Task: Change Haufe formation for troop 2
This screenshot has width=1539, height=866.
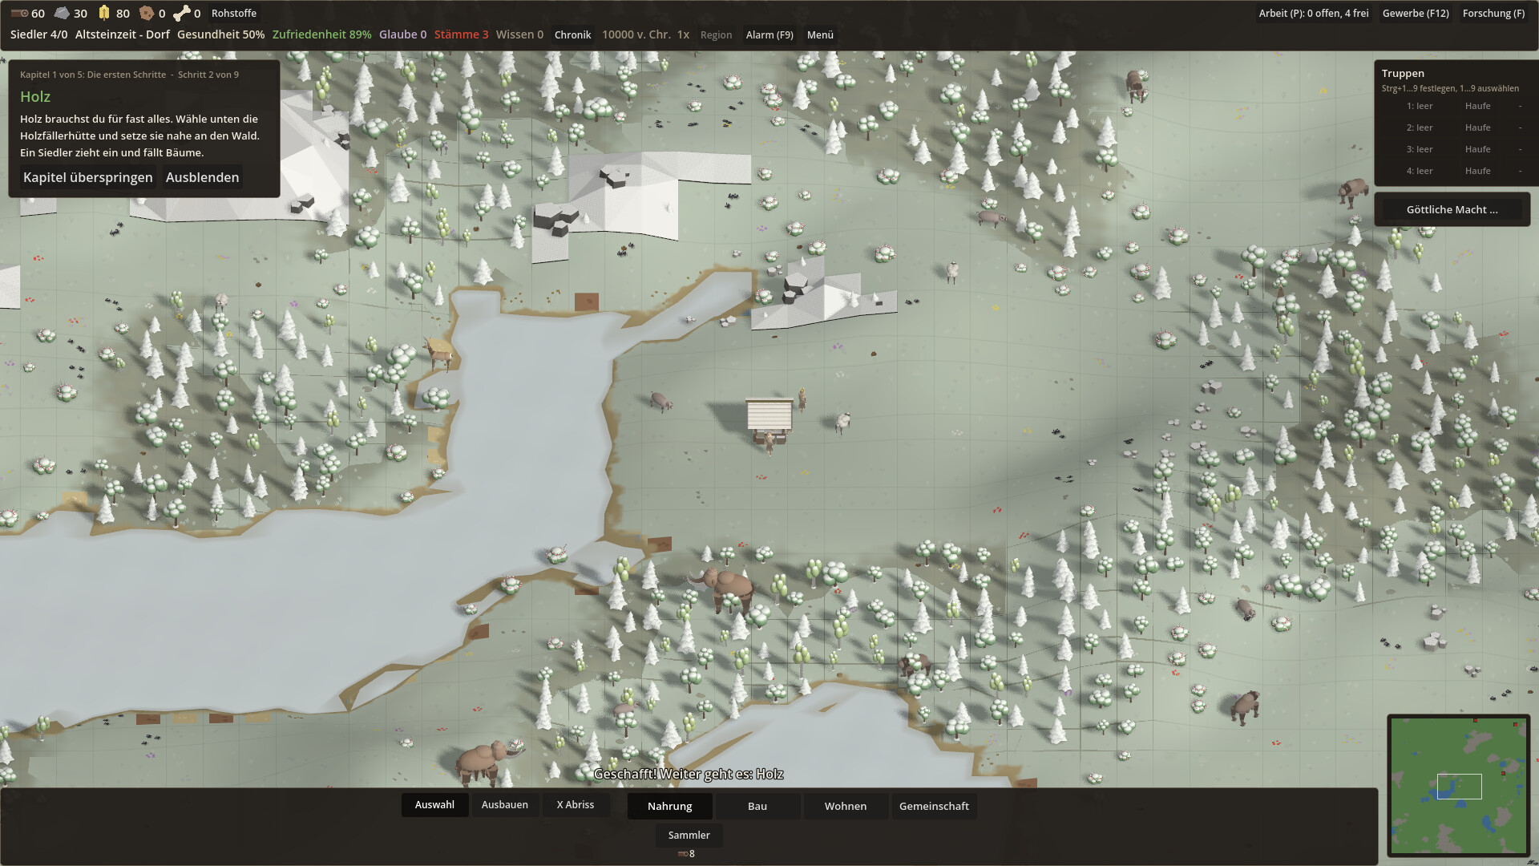Action: 1477,127
